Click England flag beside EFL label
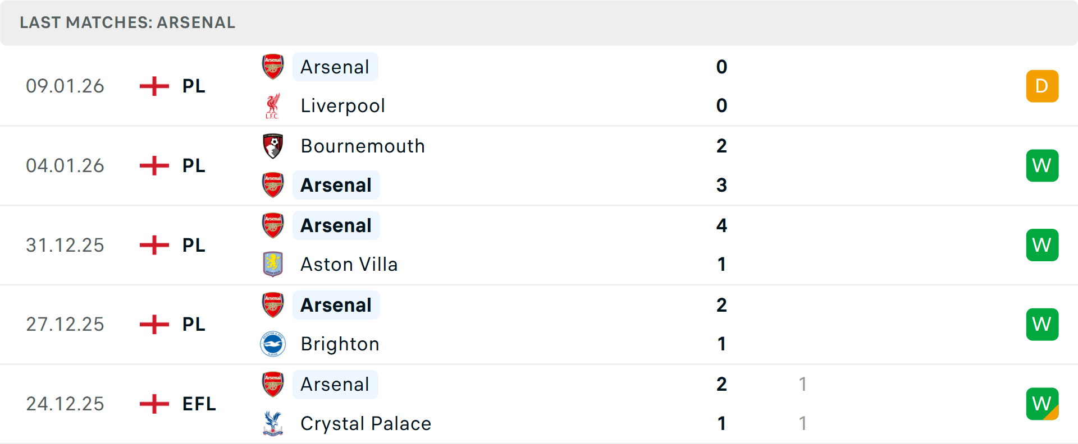 pyautogui.click(x=154, y=404)
